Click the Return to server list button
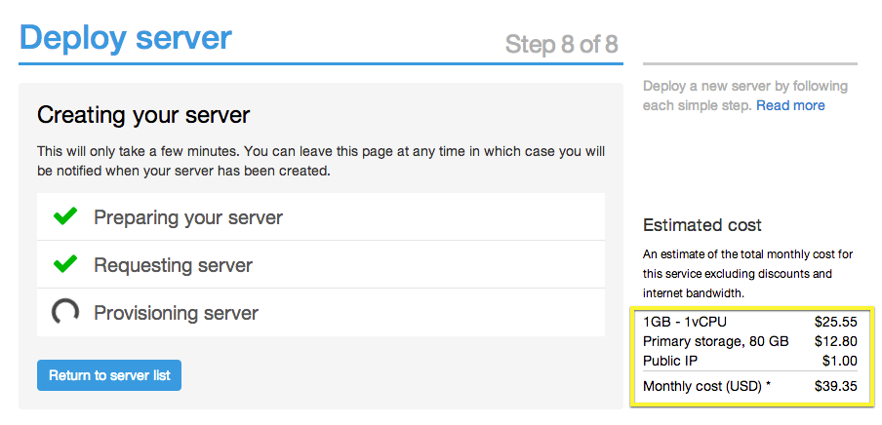The width and height of the screenshot is (882, 425). click(x=109, y=375)
